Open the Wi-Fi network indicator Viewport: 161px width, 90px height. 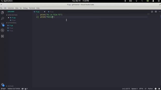click(x=136, y=1)
